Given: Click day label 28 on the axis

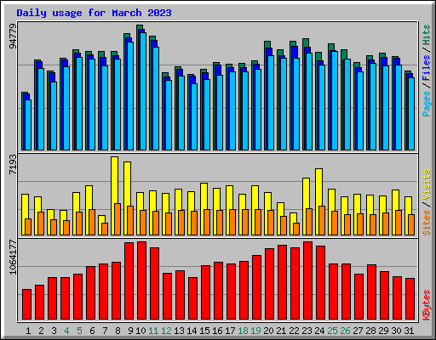Looking at the screenshot, I should coord(370,331).
